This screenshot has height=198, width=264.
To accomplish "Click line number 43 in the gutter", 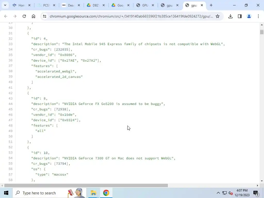I will tap(11, 98).
